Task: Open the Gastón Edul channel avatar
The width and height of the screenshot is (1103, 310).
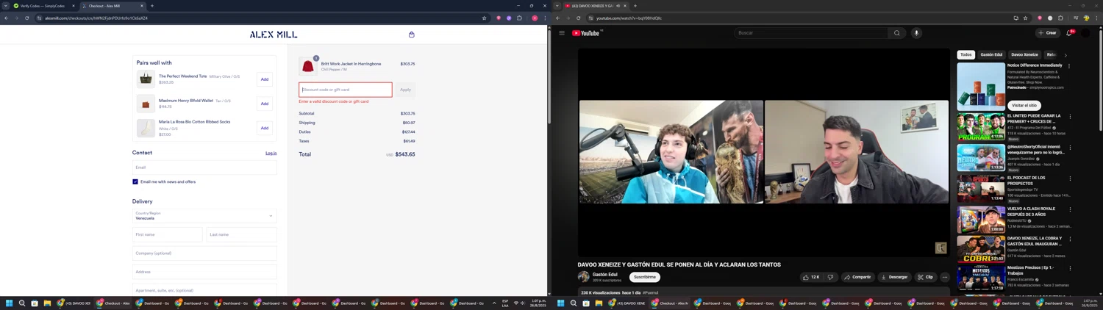Action: [584, 277]
